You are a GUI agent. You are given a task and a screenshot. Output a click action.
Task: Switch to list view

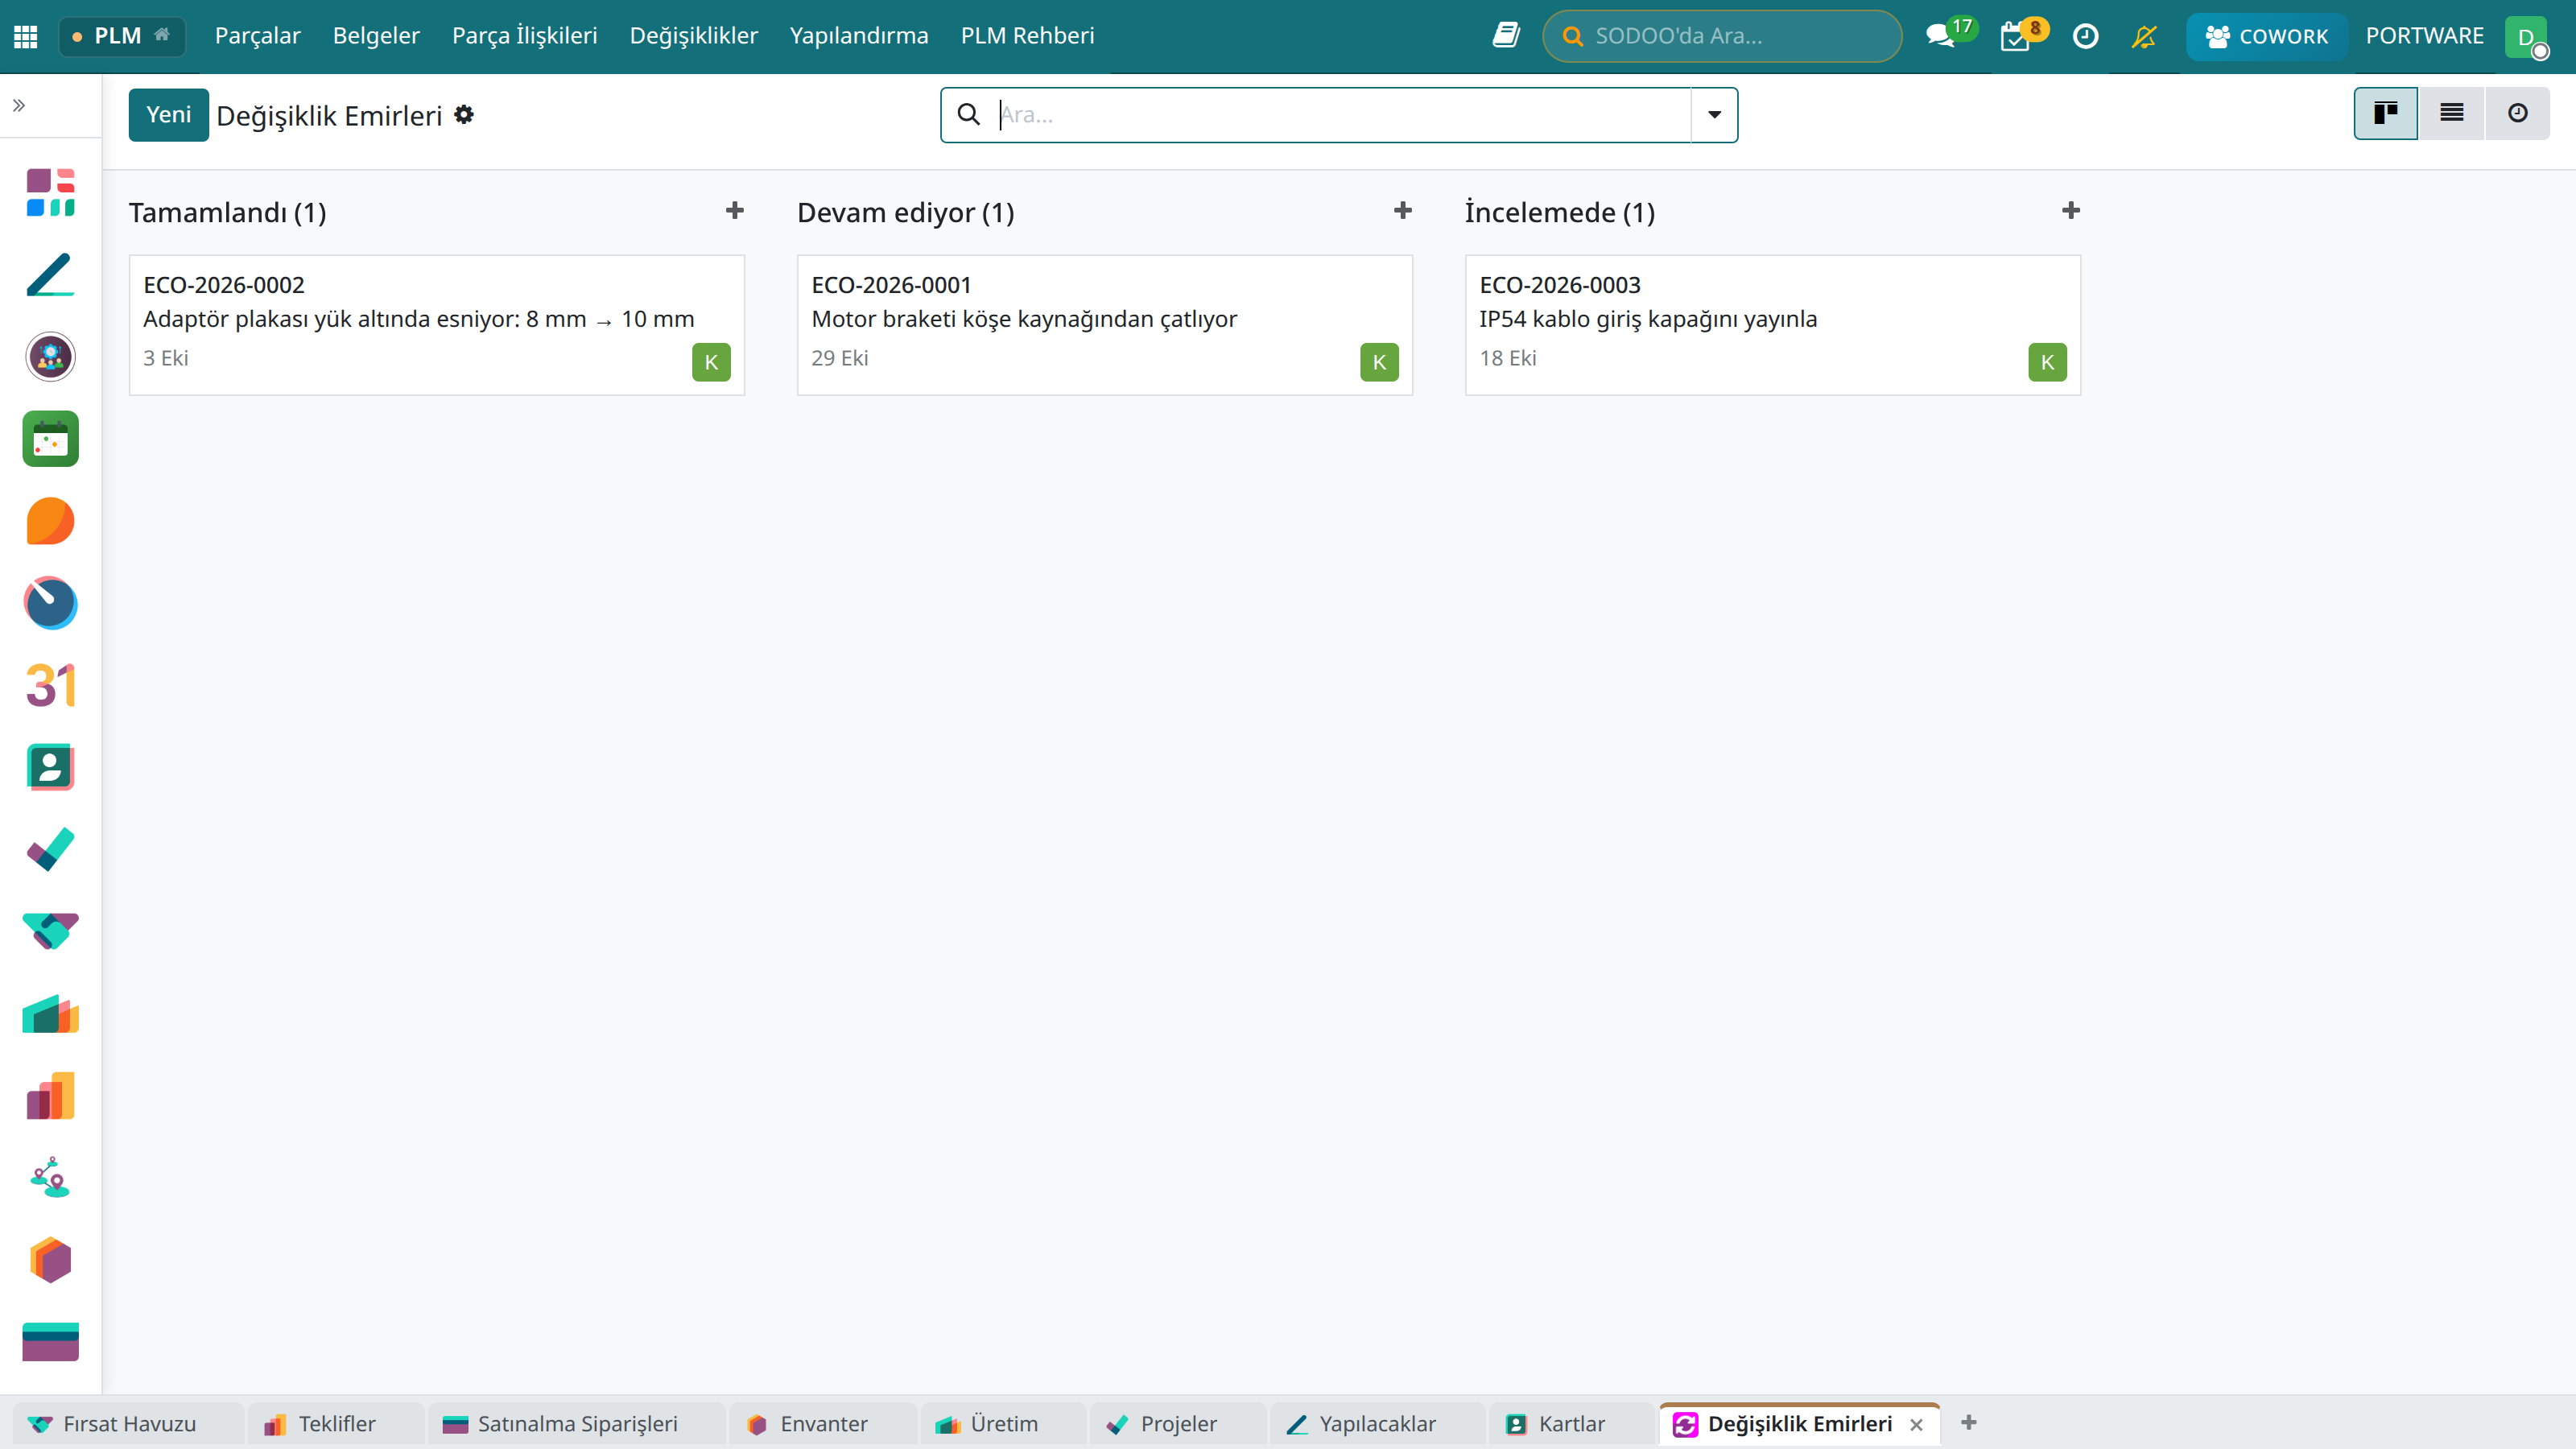(2452, 113)
